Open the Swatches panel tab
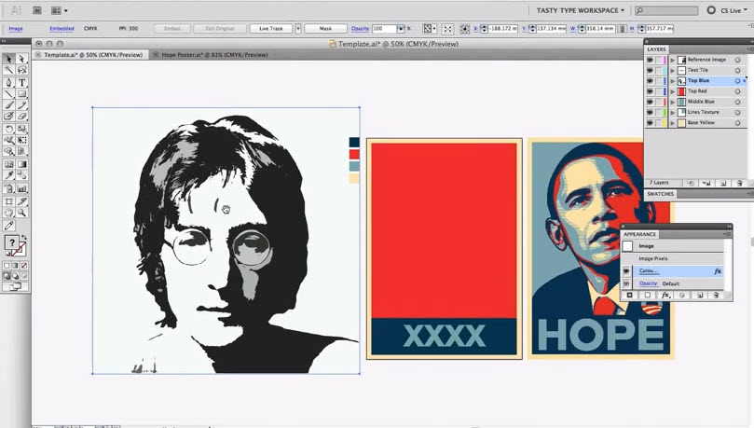This screenshot has height=428, width=754. click(x=660, y=194)
